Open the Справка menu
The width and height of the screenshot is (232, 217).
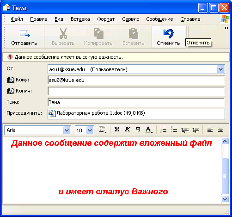pyautogui.click(x=190, y=19)
